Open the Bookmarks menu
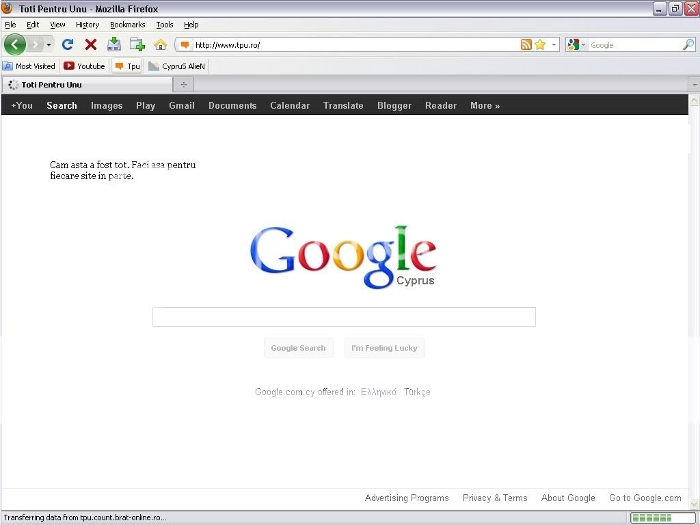Viewport: 700px width, 525px height. click(x=128, y=25)
